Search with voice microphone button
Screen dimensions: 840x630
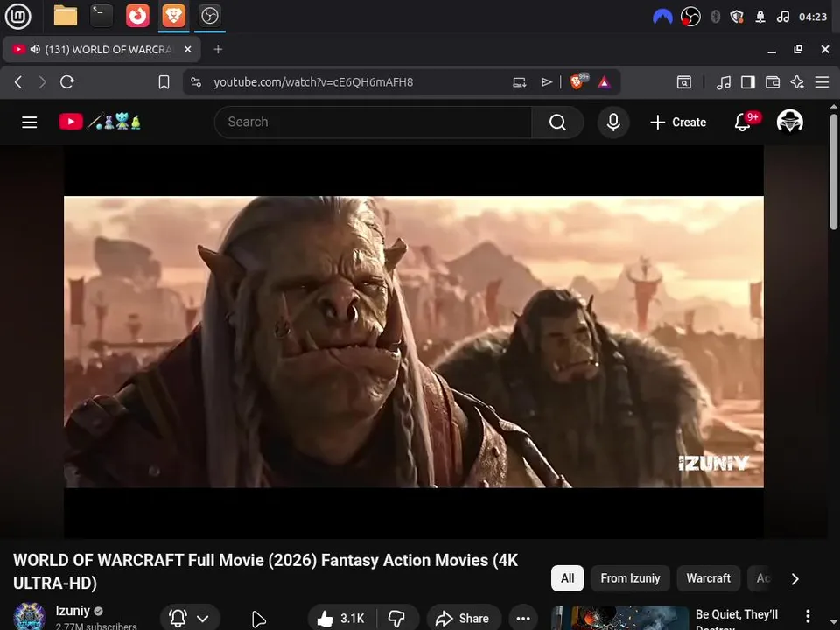click(x=613, y=122)
